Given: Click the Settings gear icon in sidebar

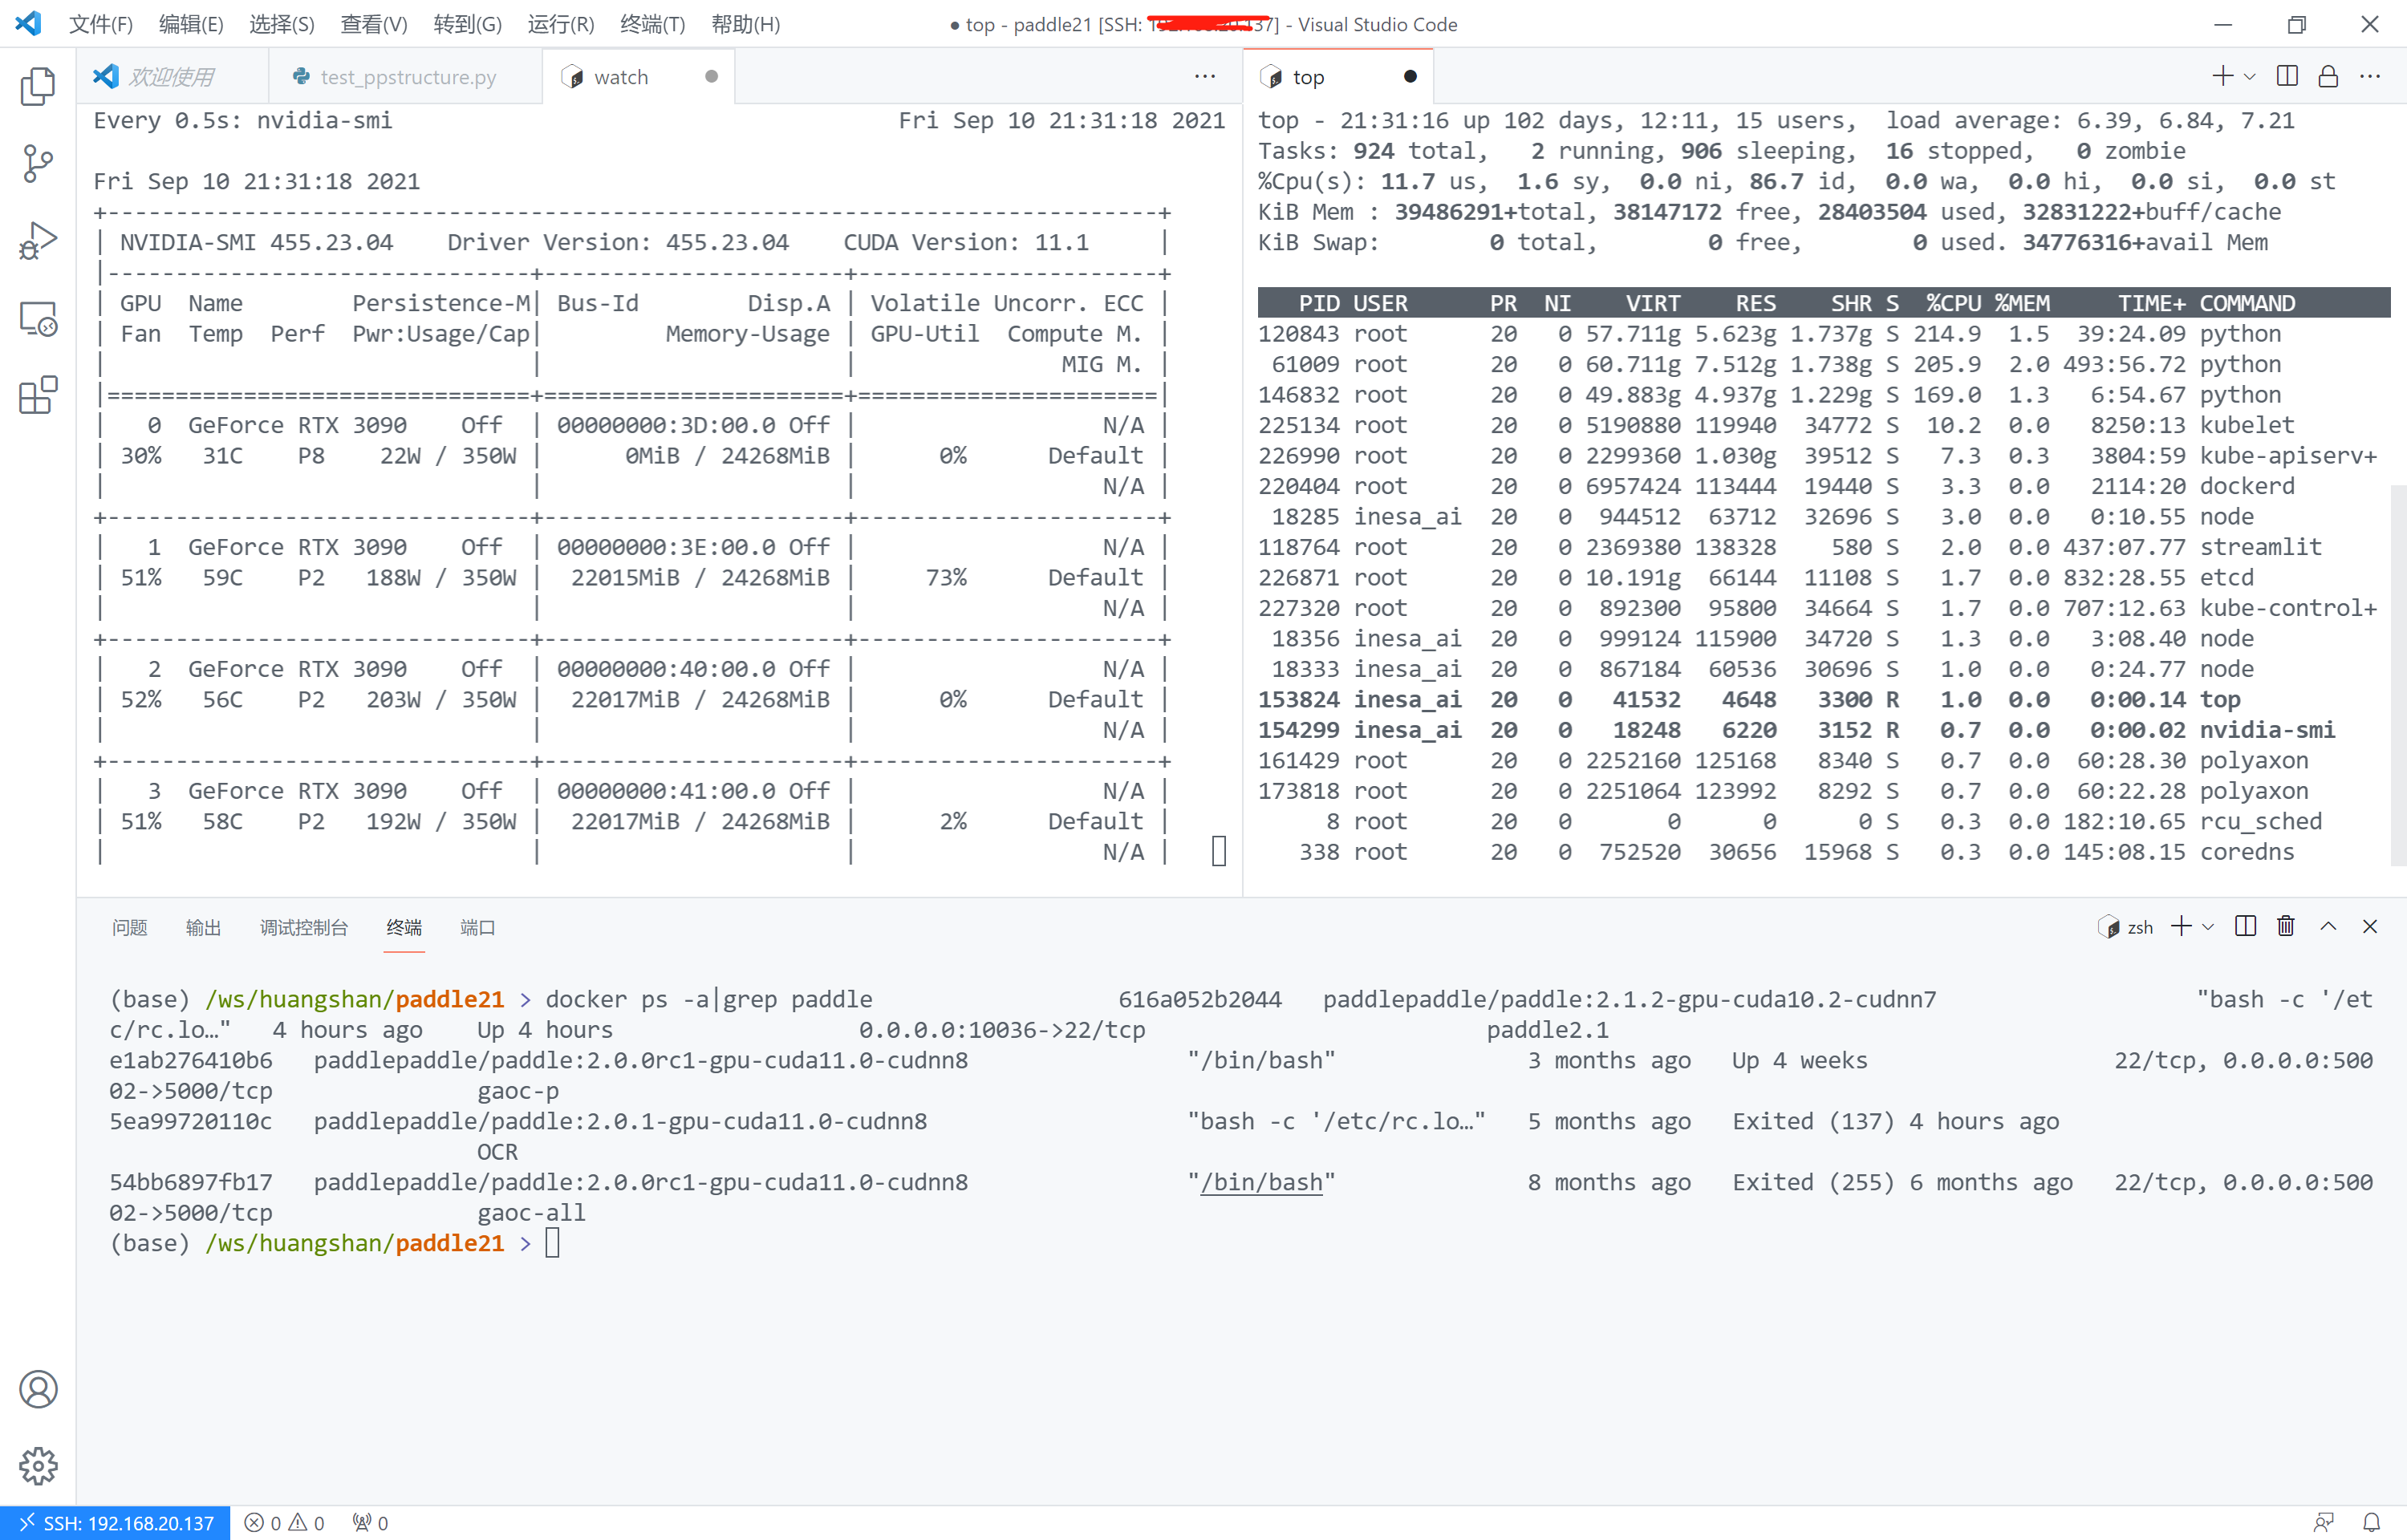Looking at the screenshot, I should coord(39,1465).
